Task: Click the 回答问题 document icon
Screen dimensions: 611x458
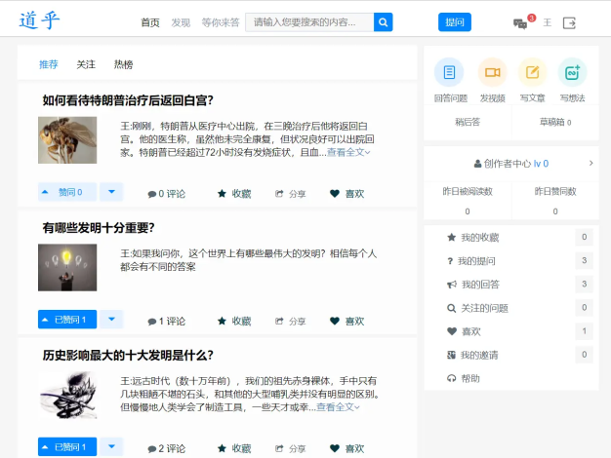Action: (449, 72)
